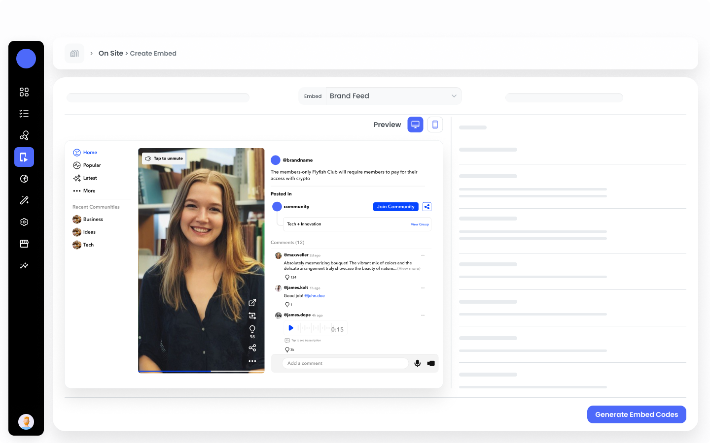This screenshot has width=710, height=443.
Task: Click the Generate Embed Codes button
Action: 637,414
